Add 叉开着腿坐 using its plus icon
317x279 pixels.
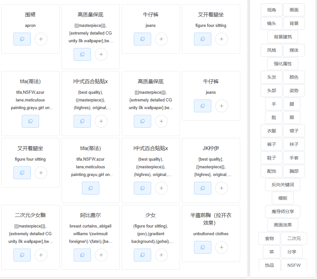click(x=222, y=39)
